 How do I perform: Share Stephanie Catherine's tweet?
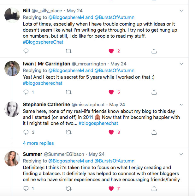tap(154, 132)
